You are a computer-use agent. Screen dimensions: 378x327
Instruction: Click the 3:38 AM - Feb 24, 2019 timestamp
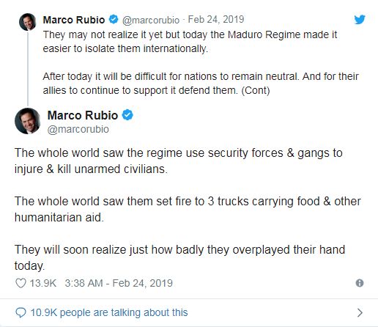(119, 283)
